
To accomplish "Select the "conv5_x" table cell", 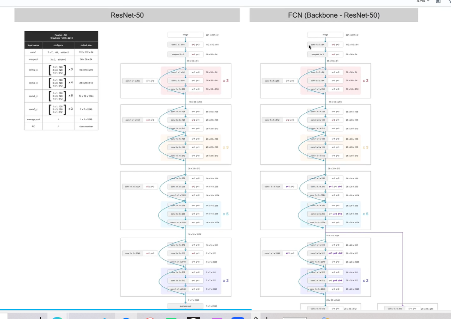I will pos(34,109).
